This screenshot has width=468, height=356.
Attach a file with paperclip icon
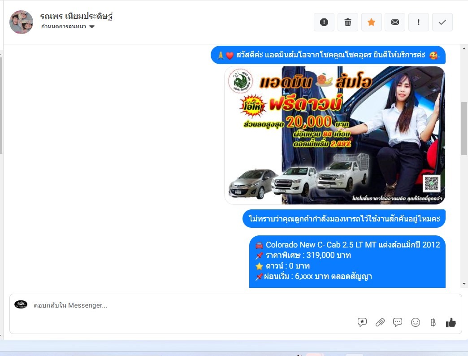coord(380,322)
